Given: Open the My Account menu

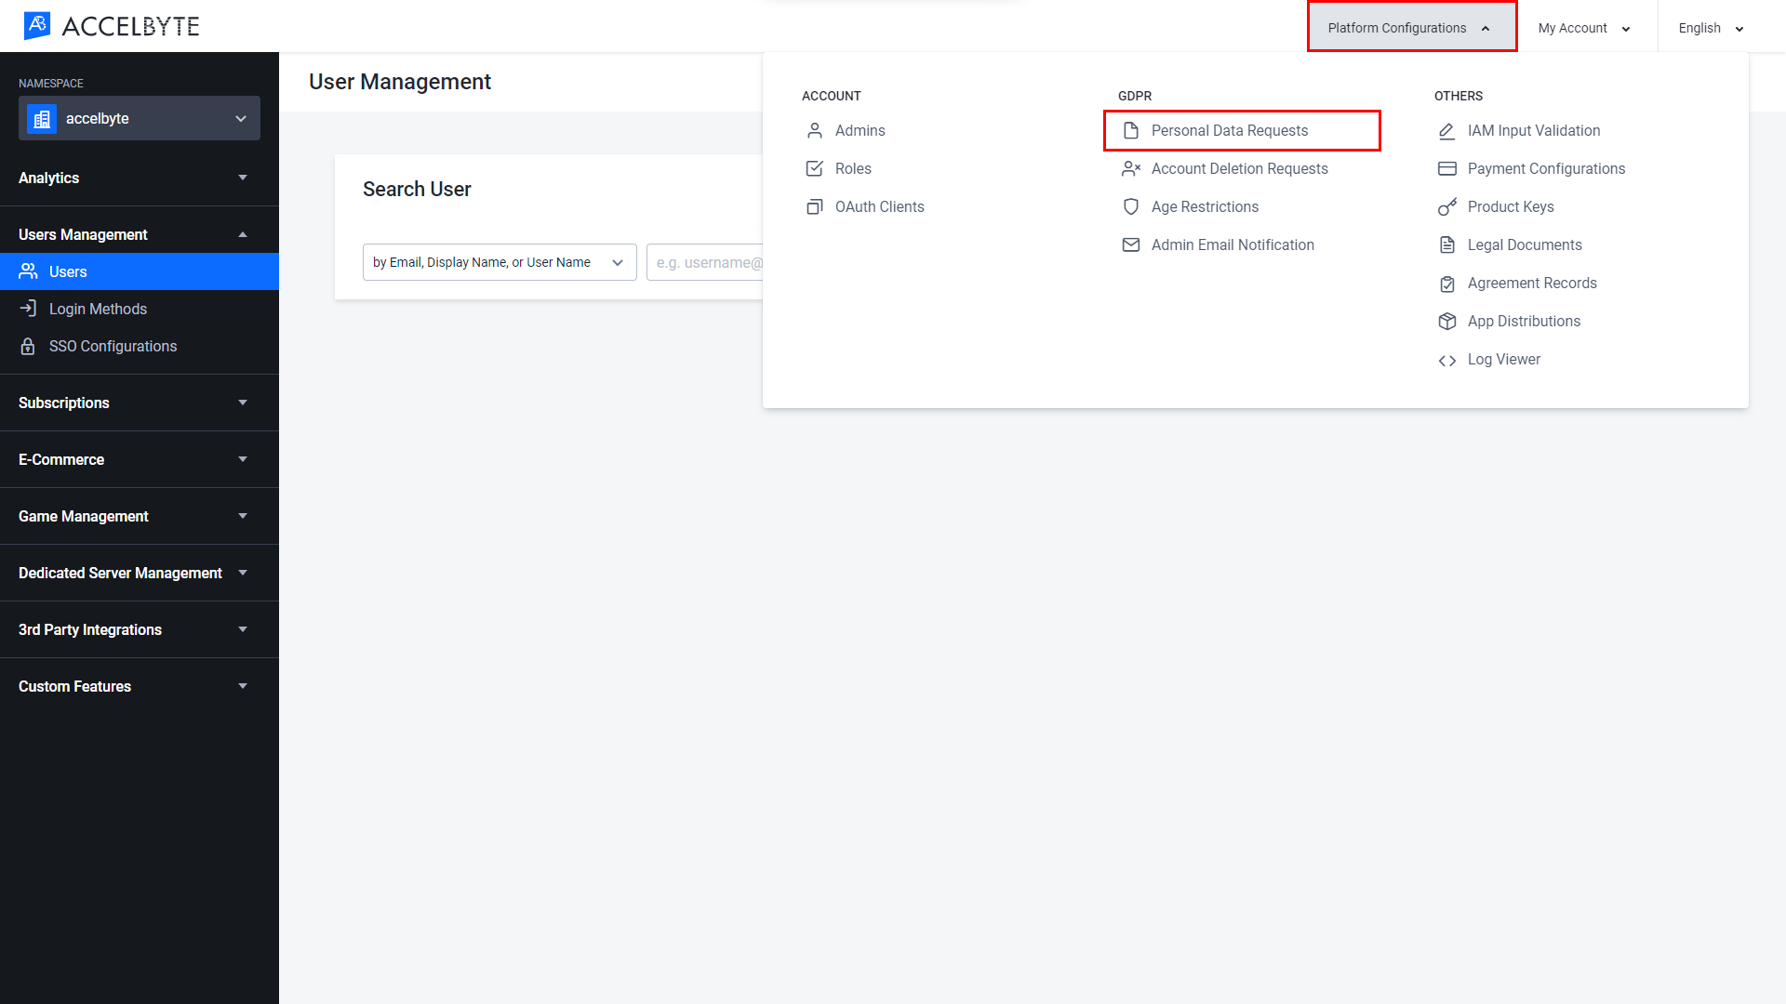Looking at the screenshot, I should tap(1583, 27).
